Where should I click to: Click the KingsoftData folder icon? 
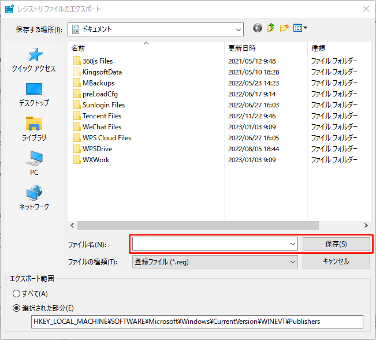pyautogui.click(x=77, y=72)
